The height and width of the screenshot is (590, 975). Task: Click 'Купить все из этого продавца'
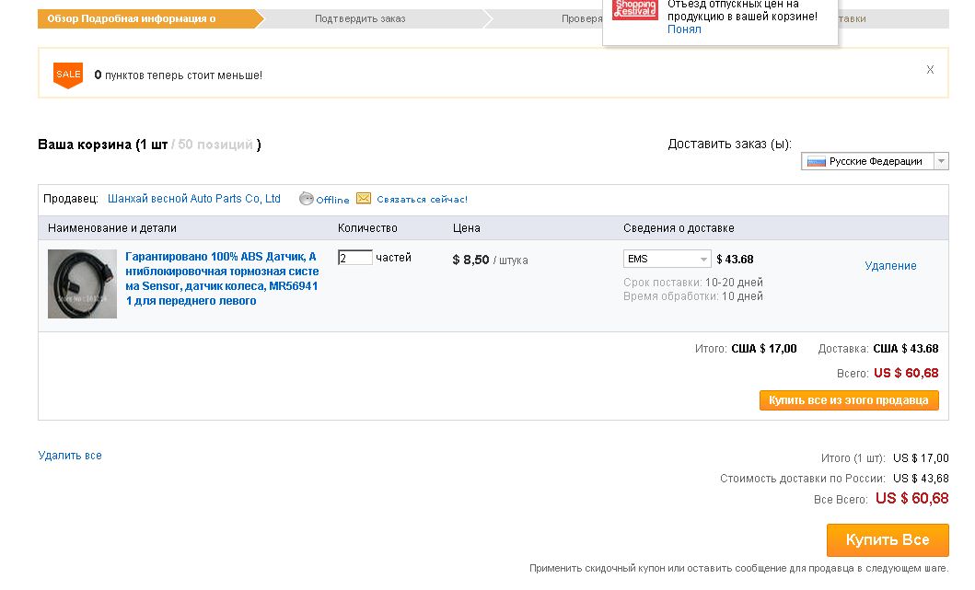click(849, 400)
